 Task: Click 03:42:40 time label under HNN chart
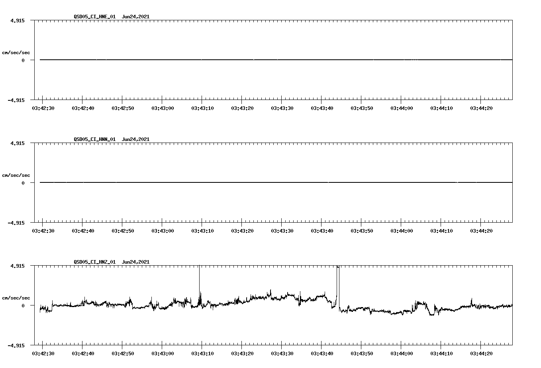(x=83, y=231)
